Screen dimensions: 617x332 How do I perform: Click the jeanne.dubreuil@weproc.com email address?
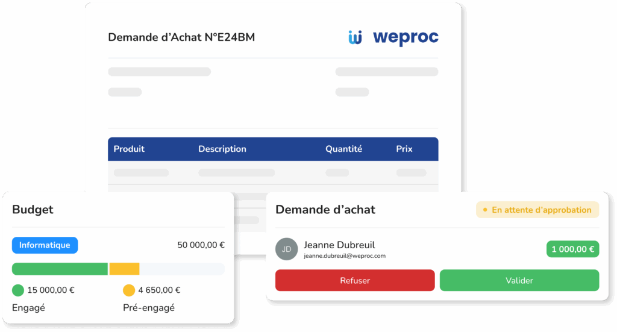[x=345, y=256]
